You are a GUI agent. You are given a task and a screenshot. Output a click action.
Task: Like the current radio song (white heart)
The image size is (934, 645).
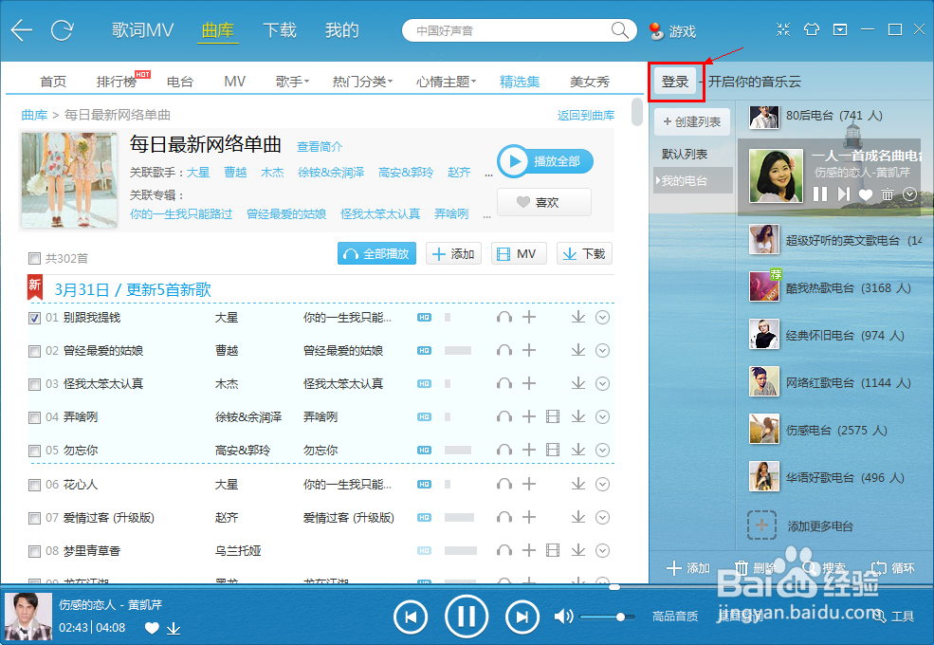(866, 194)
